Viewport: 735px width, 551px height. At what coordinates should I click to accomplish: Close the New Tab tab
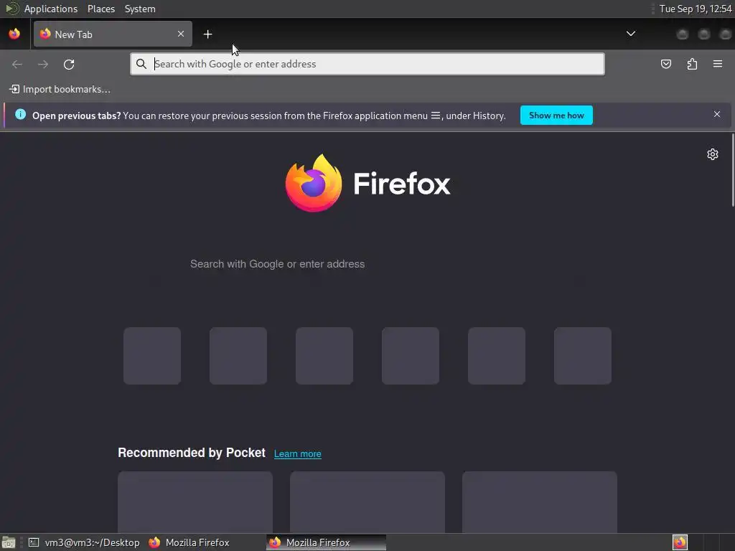(180, 34)
